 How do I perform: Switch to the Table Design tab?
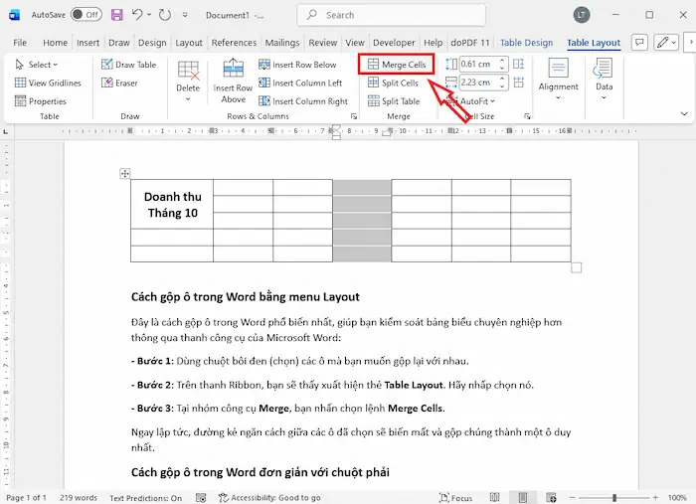click(526, 43)
